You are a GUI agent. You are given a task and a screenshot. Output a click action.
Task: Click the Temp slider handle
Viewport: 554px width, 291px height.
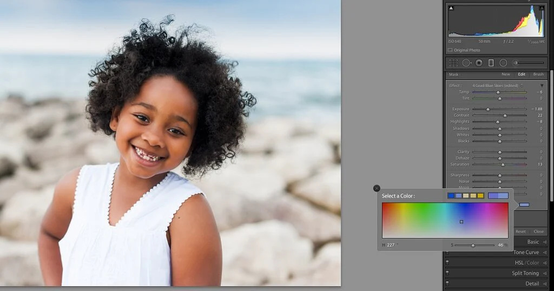coord(498,92)
